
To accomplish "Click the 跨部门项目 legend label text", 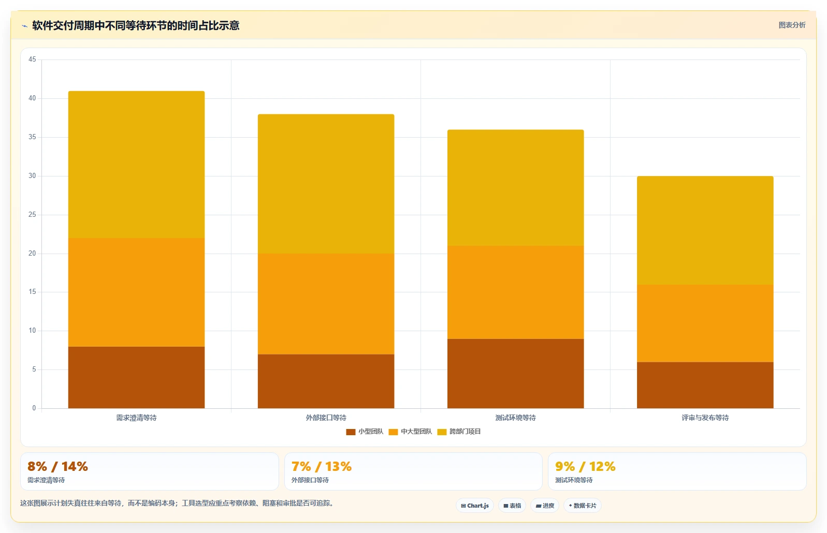I will pos(465,432).
